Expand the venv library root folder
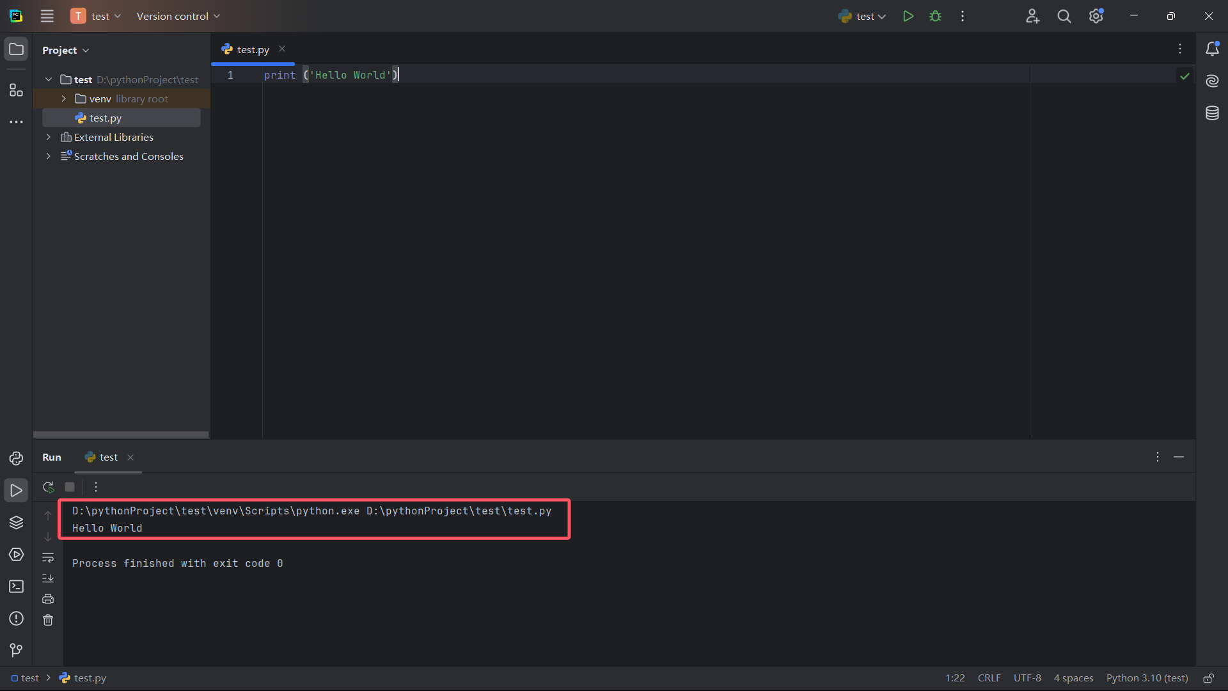The height and width of the screenshot is (691, 1228). pos(63,99)
